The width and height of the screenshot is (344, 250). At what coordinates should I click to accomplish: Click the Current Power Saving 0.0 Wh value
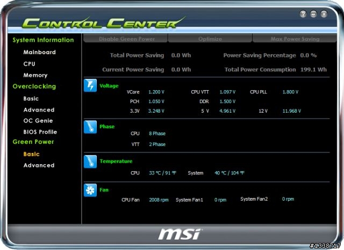pos(181,69)
